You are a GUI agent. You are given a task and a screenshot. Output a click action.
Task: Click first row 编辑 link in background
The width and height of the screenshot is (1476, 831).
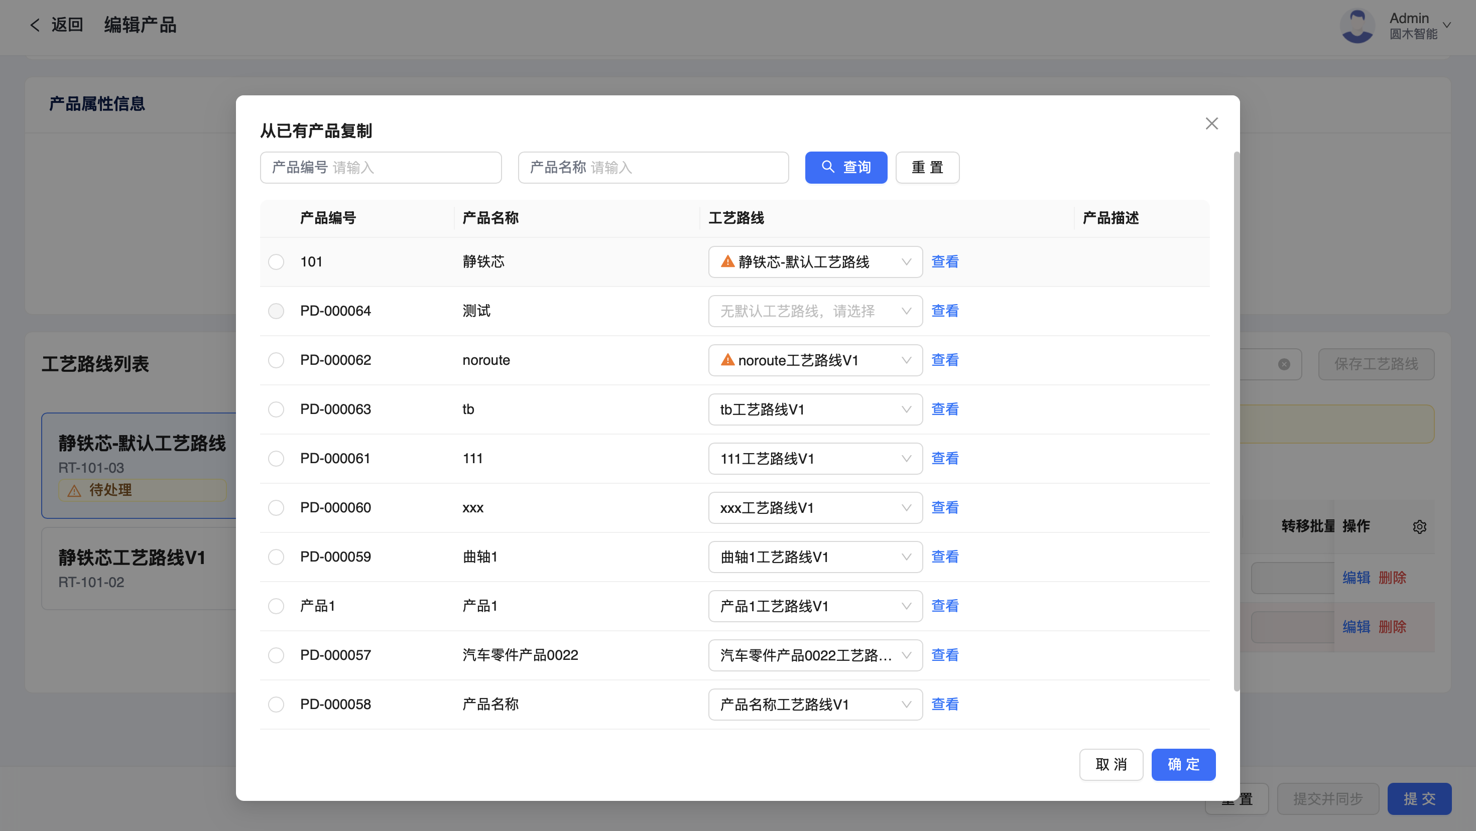pyautogui.click(x=1356, y=578)
